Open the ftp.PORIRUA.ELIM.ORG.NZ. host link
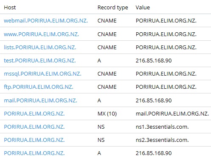This screenshot has height=158, width=211. coord(39,87)
